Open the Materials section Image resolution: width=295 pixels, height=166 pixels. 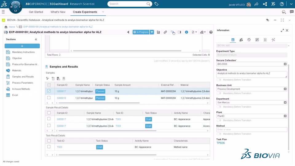point(17,71)
